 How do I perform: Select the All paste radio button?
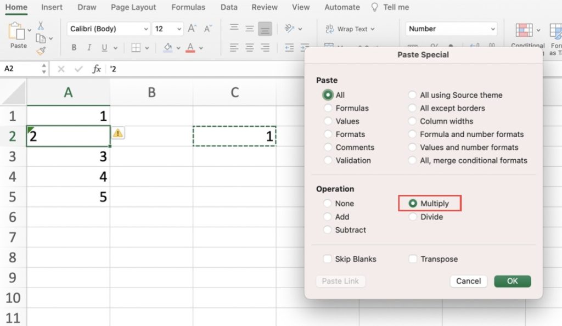[328, 95]
